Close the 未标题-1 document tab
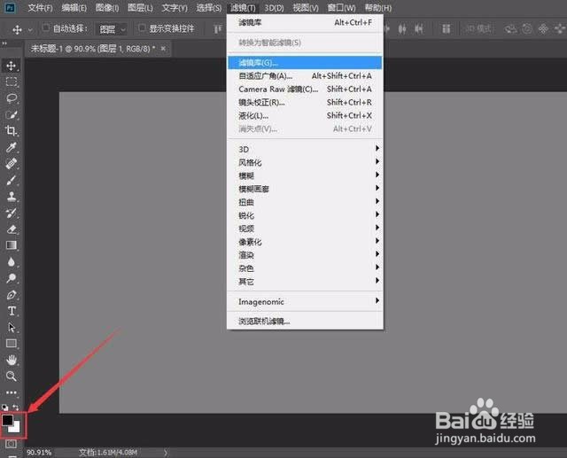 pyautogui.click(x=163, y=48)
